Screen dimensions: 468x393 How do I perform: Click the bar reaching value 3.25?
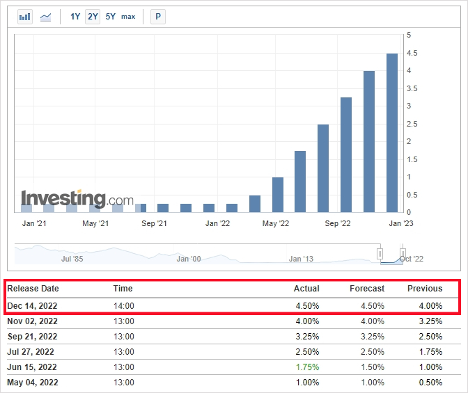[346, 154]
